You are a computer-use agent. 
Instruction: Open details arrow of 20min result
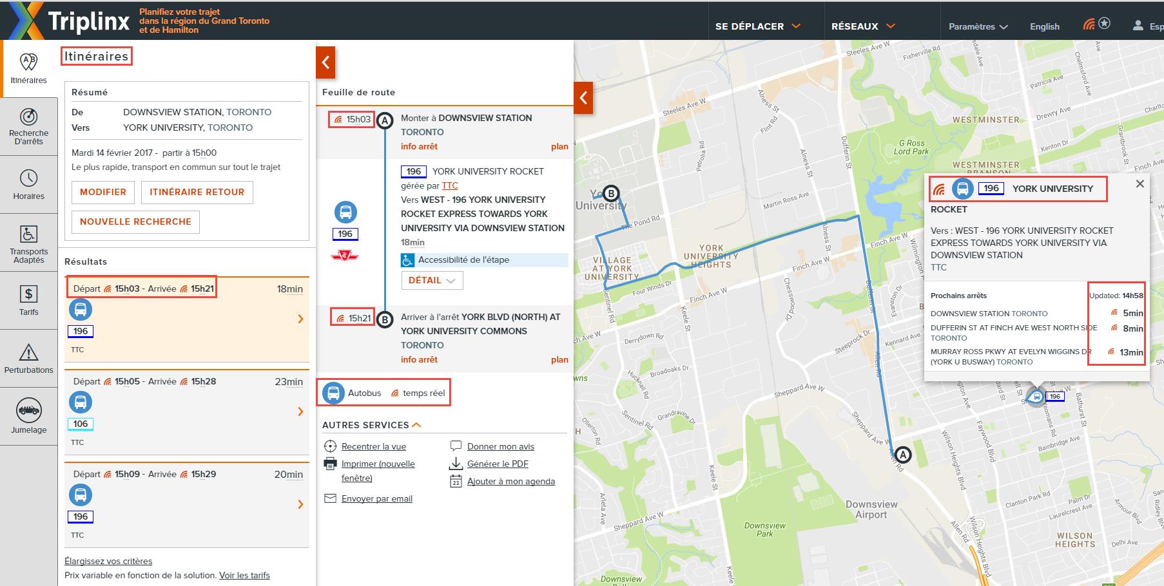(x=300, y=504)
